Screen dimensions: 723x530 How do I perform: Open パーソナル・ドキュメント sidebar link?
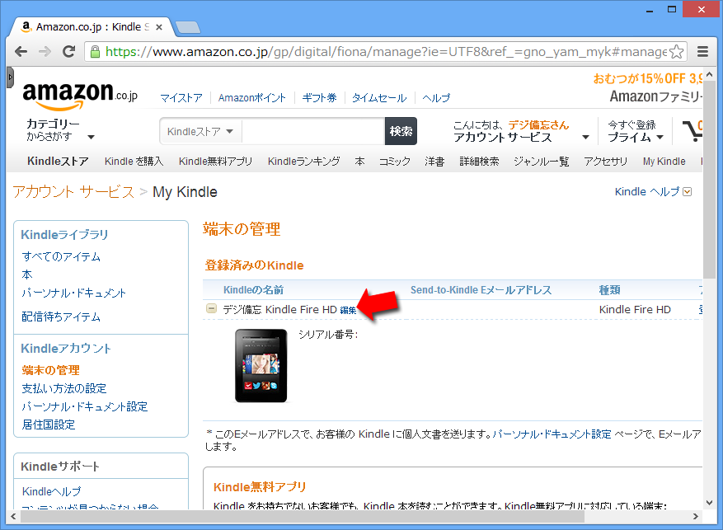[73, 293]
